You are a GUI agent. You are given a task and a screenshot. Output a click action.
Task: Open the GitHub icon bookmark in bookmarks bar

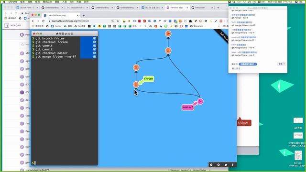coord(176,26)
